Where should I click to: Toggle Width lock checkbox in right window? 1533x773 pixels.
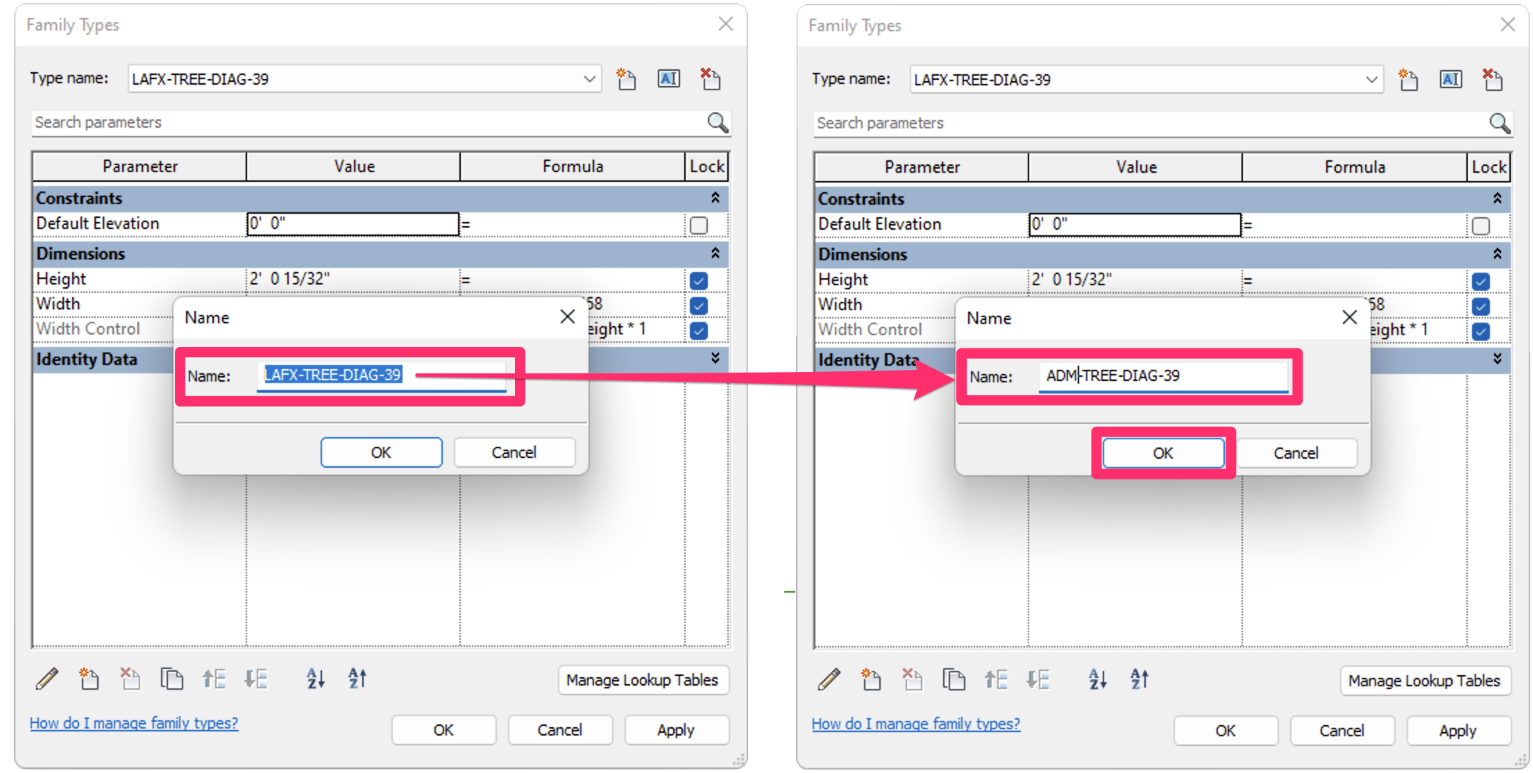coord(1481,307)
